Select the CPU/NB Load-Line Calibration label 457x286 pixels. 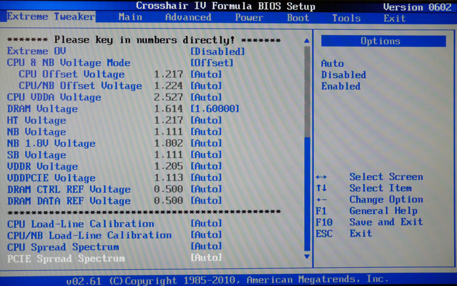89,235
